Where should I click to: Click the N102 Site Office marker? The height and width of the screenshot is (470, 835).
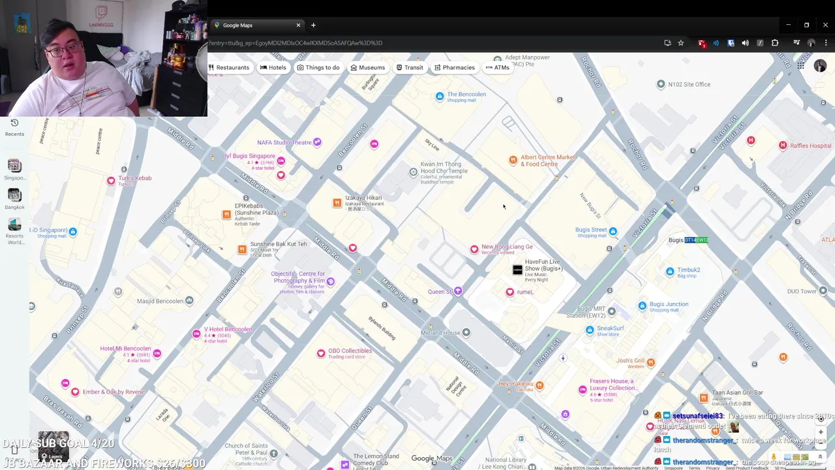coord(661,84)
